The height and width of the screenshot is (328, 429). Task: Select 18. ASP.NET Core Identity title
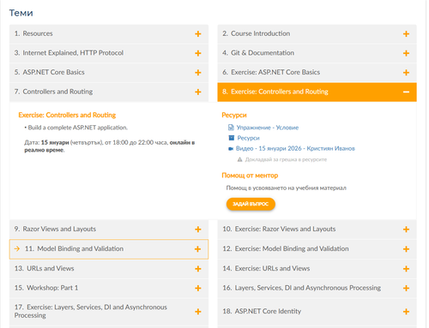click(x=262, y=311)
